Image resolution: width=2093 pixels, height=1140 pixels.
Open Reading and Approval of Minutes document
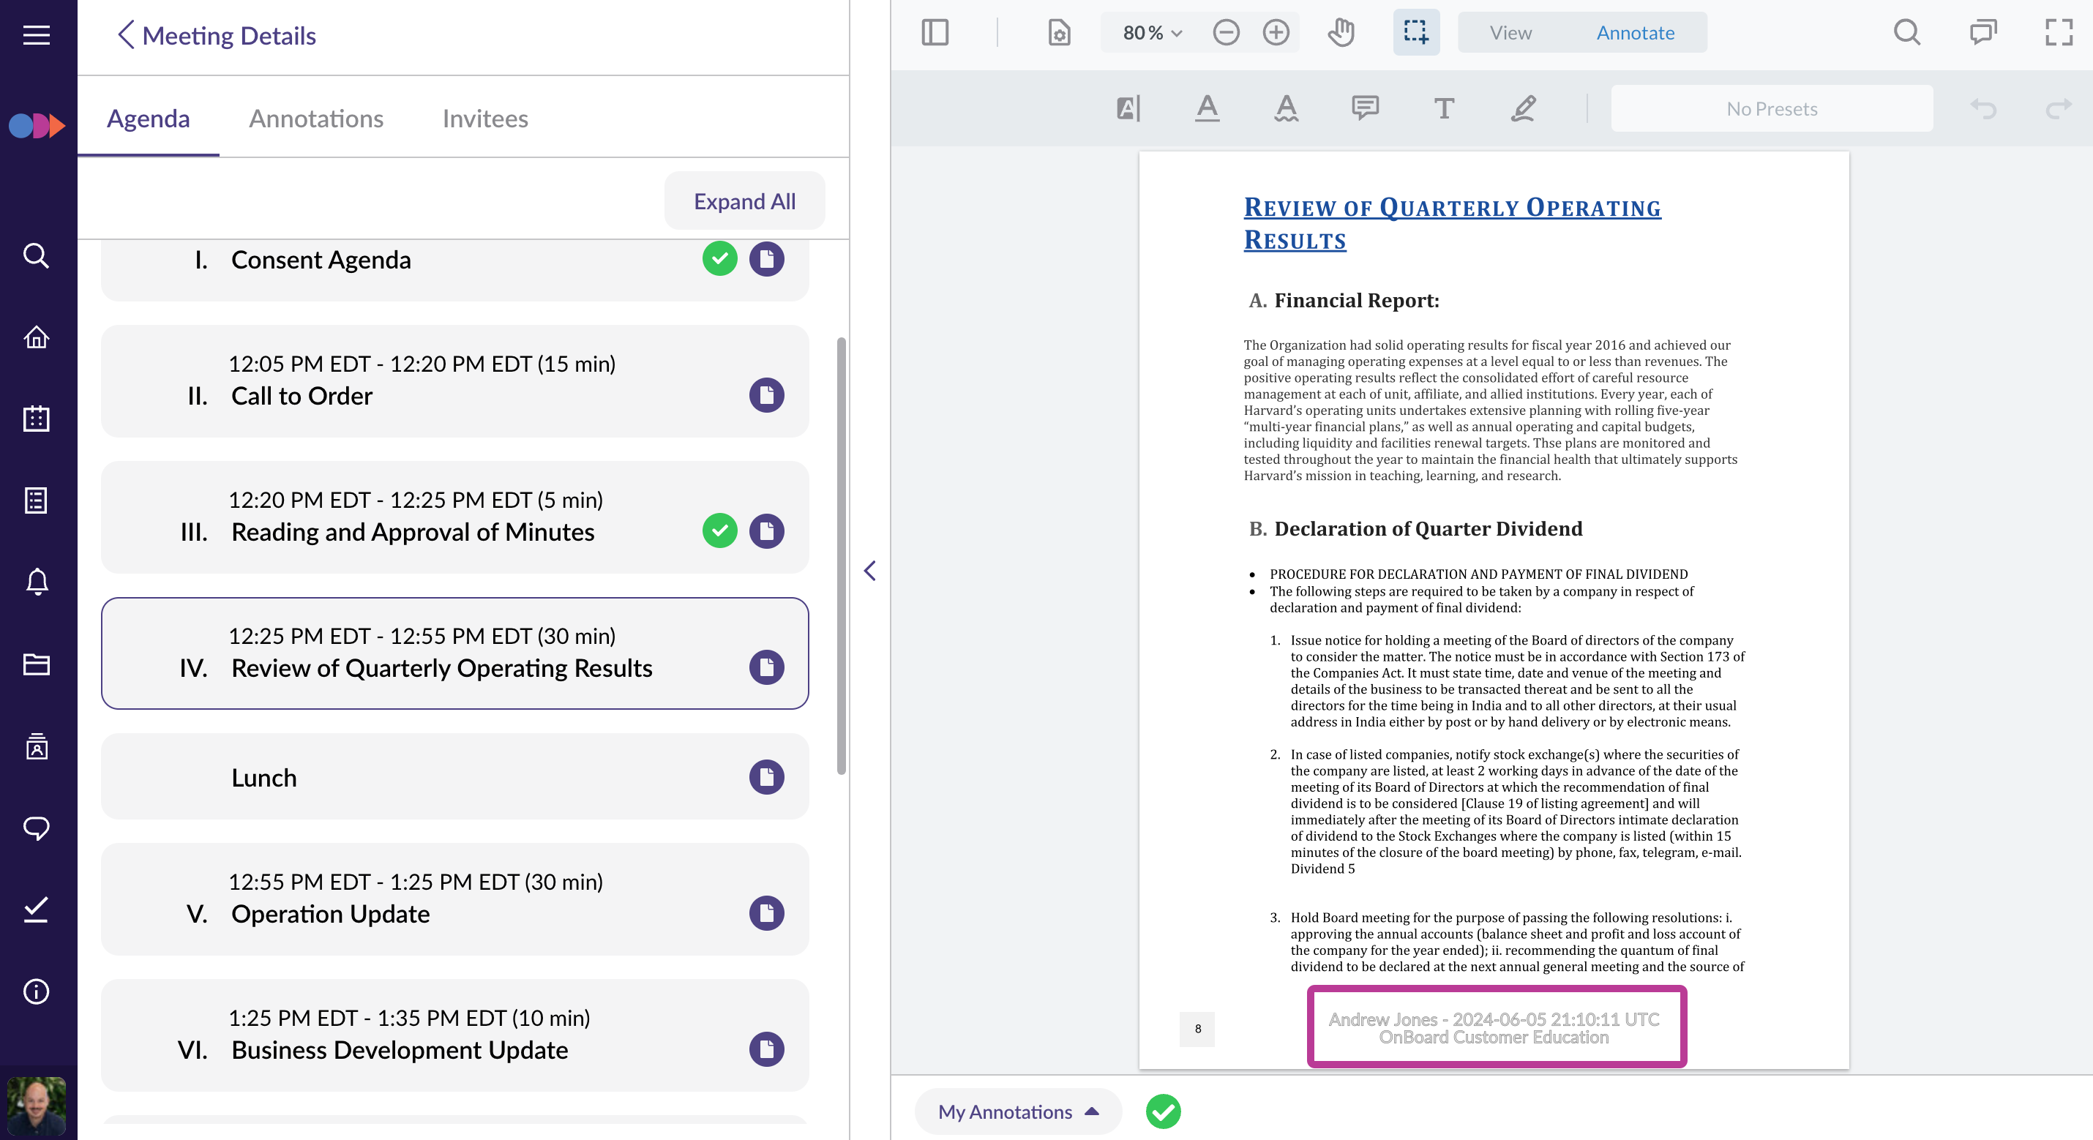766,530
